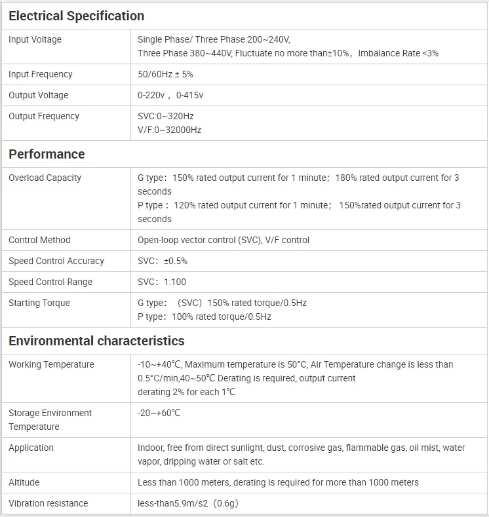Select the Altitude row label
This screenshot has width=489, height=517.
(x=24, y=482)
